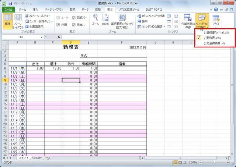236x167 pixels.
Task: Open the 校閲 ribbon tab
Action: (x=98, y=10)
